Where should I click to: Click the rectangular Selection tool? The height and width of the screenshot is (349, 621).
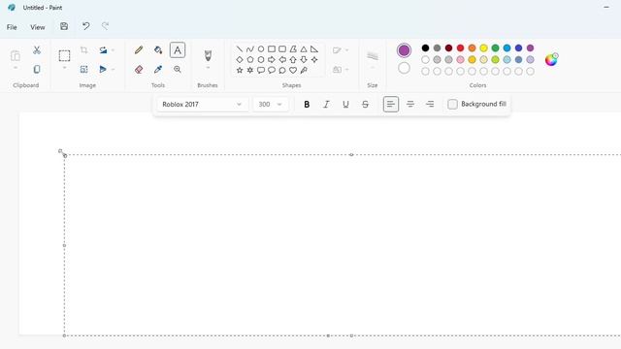[64, 55]
